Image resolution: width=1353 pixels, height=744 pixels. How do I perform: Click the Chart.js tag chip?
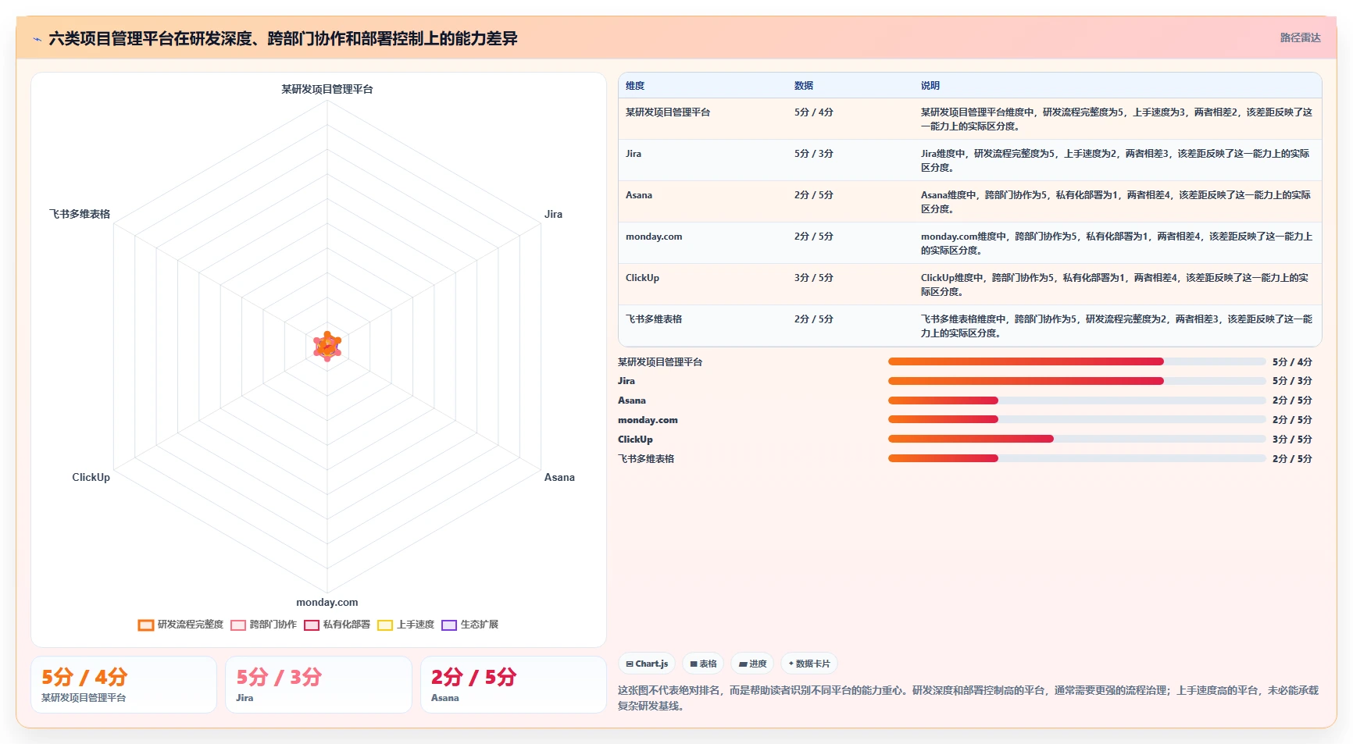point(647,664)
